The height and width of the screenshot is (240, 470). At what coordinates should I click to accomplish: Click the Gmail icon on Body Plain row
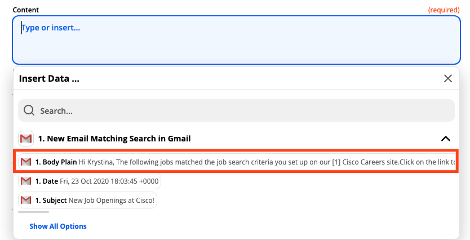[26, 162]
